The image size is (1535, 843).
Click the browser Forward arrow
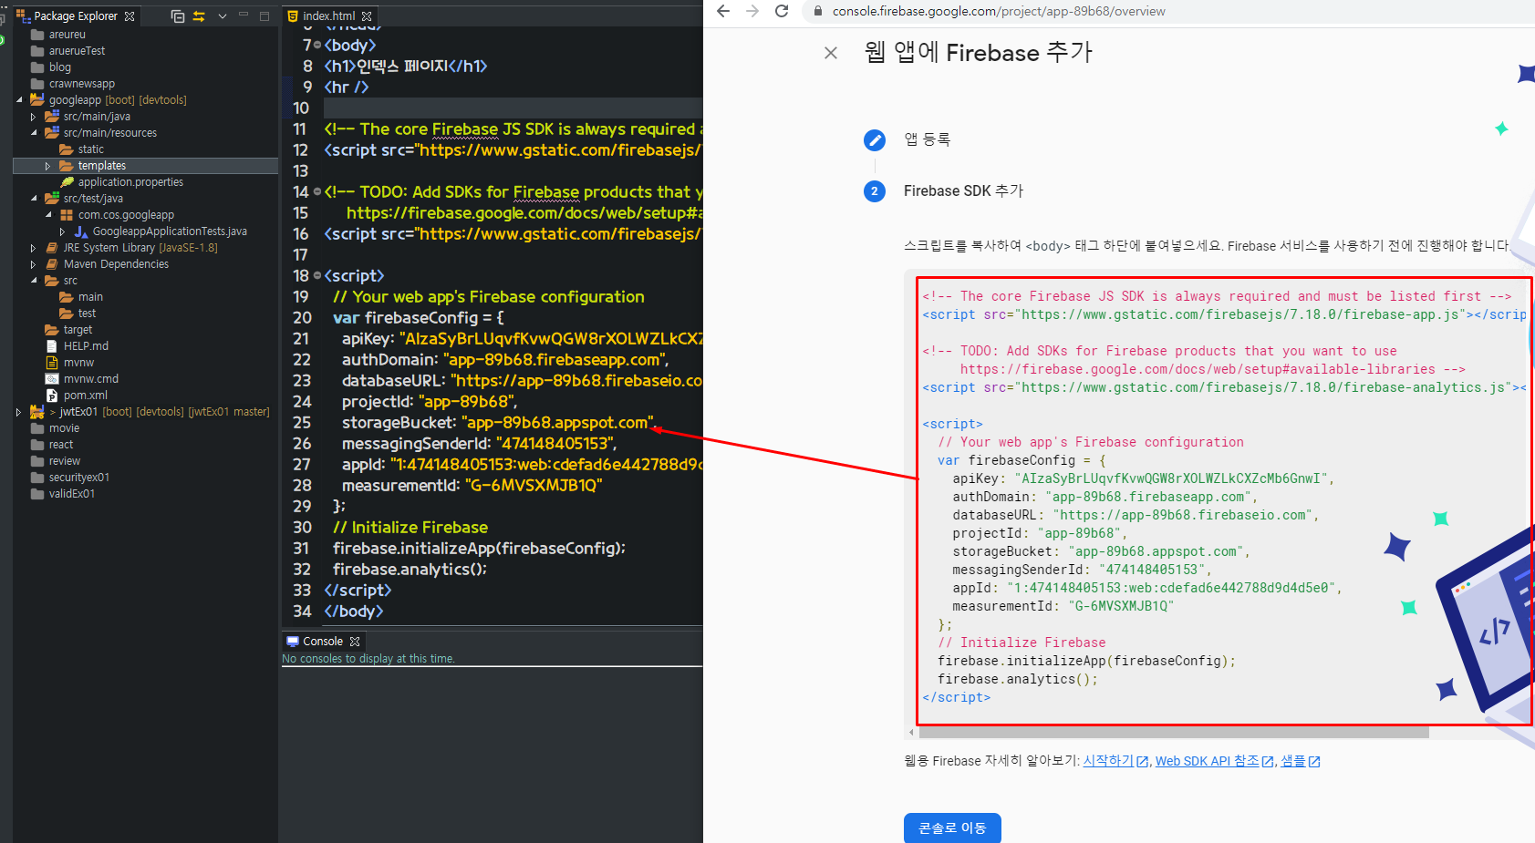point(752,11)
